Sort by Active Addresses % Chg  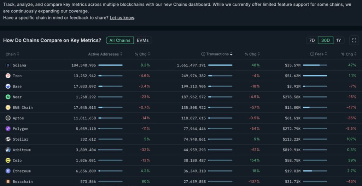(142, 54)
